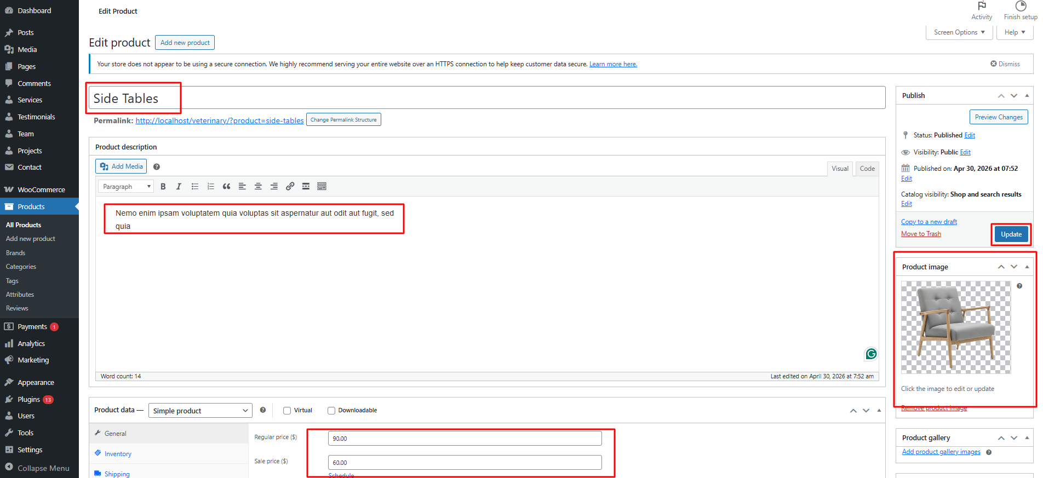Enable the Virtual checkbox
1043x478 pixels.
pyautogui.click(x=287, y=411)
